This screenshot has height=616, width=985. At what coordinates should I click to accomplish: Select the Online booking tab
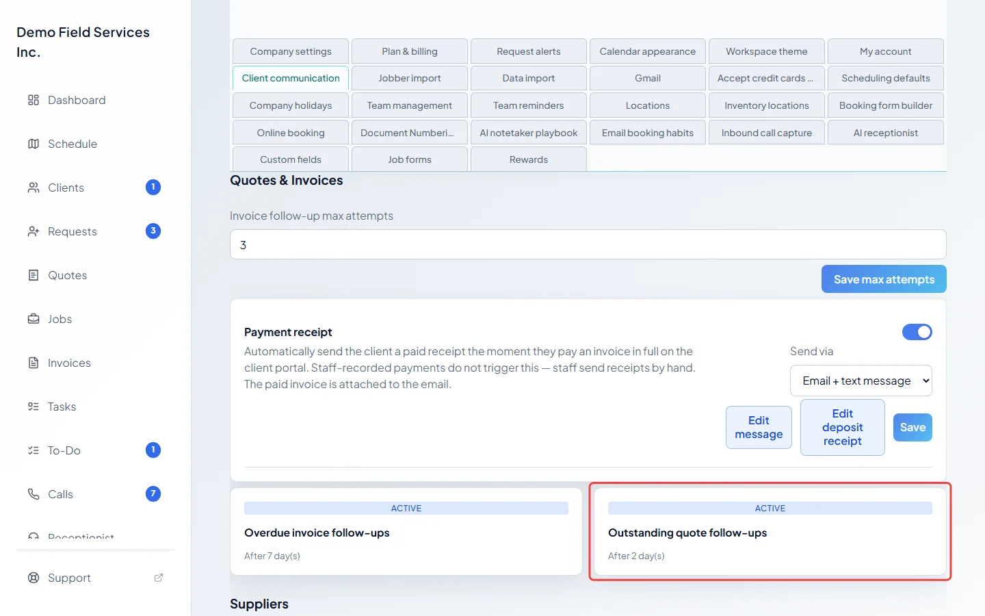[x=291, y=133]
